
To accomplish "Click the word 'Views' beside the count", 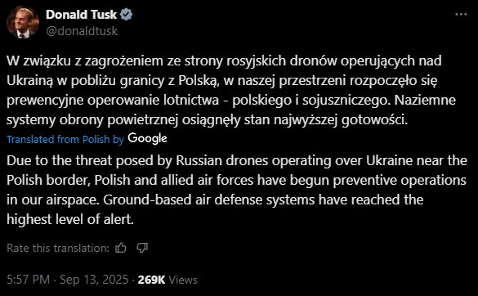I will [x=183, y=280].
